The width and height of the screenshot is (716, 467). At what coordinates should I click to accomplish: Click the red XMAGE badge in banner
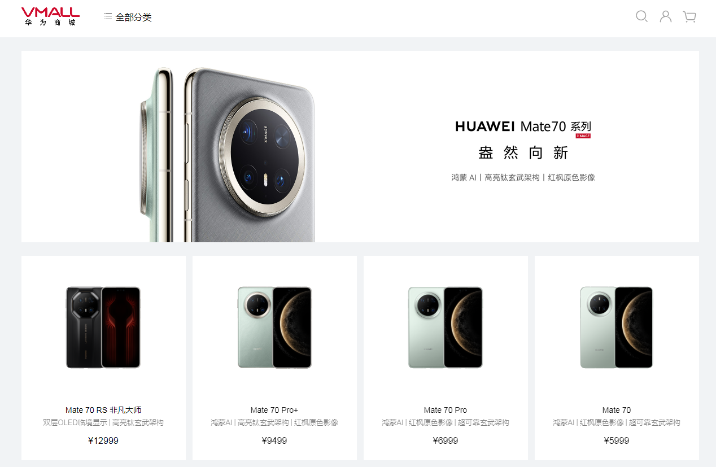click(583, 136)
